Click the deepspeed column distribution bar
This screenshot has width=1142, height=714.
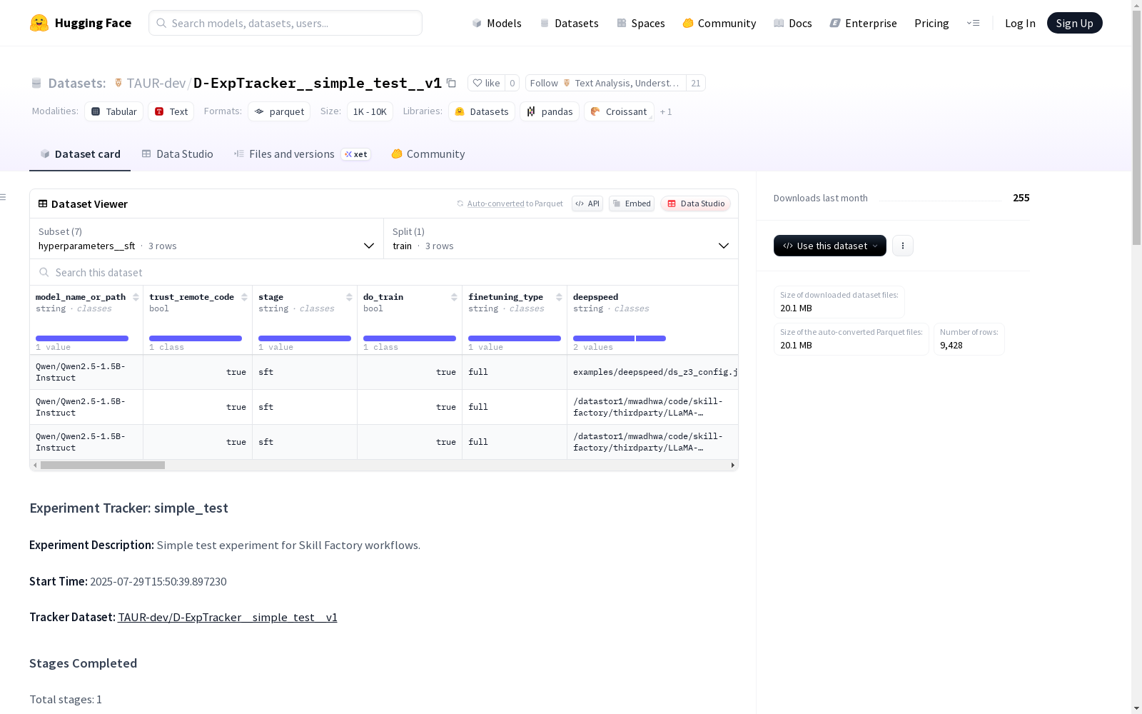pos(620,338)
